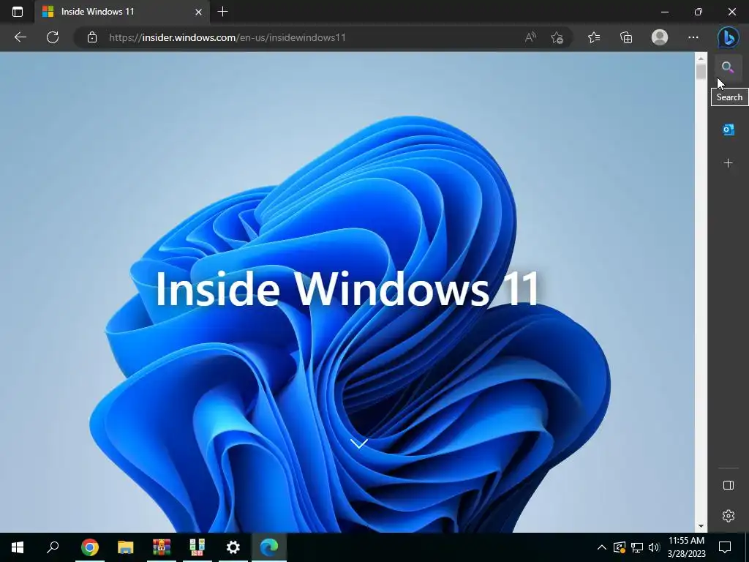
Task: Restore down the Edge window
Action: pyautogui.click(x=698, y=12)
